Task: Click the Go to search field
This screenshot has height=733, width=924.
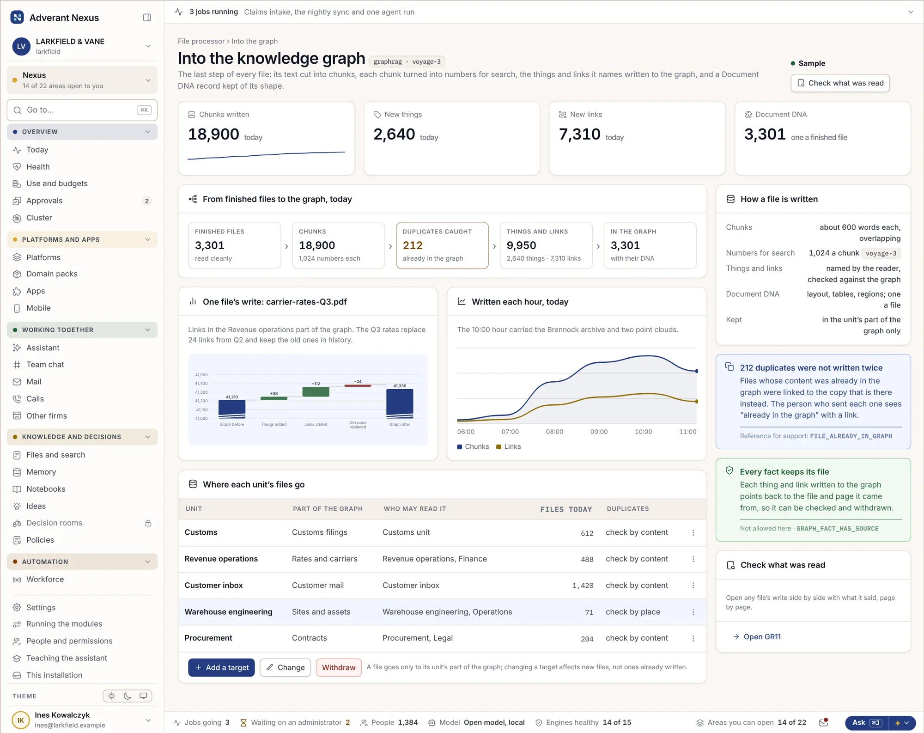Action: click(x=82, y=110)
